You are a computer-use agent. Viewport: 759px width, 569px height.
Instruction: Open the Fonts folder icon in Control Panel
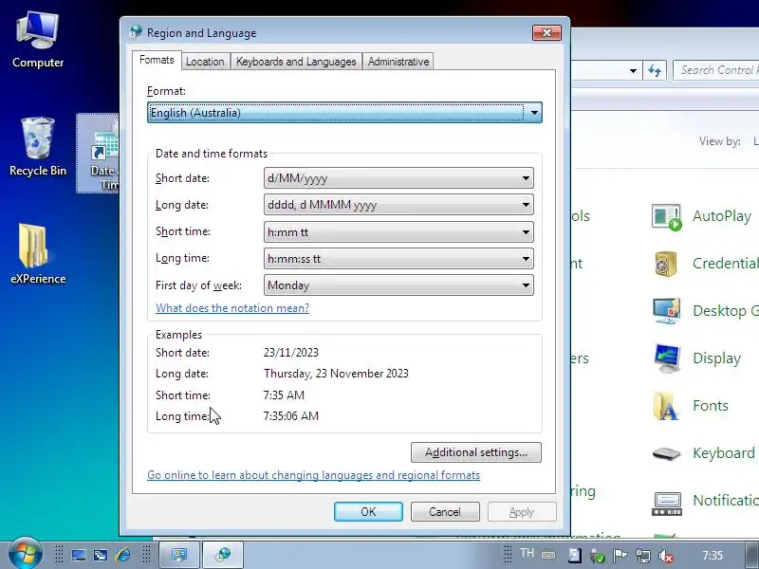pos(666,406)
